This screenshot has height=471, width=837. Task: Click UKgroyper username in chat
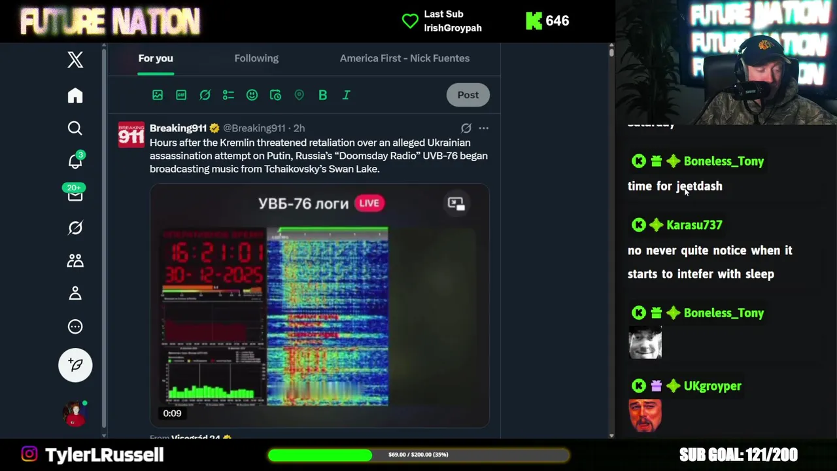(712, 386)
